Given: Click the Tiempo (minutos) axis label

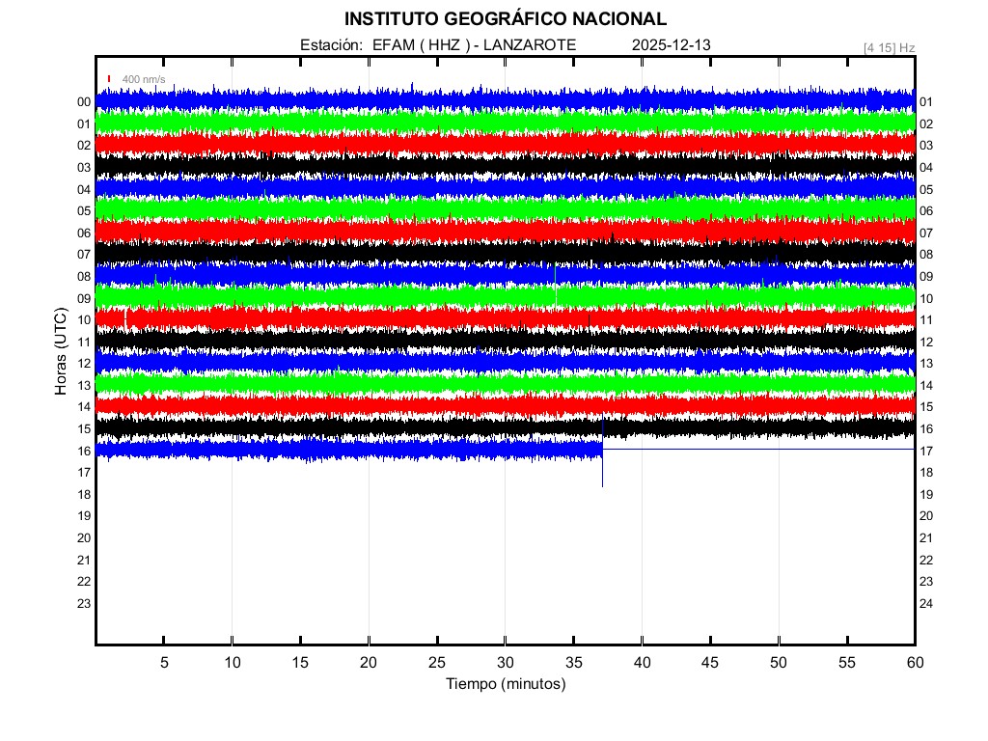Looking at the screenshot, I should coord(505,684).
